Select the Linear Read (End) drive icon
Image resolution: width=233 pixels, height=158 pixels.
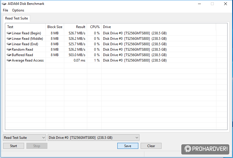pyautogui.click(x=9, y=44)
